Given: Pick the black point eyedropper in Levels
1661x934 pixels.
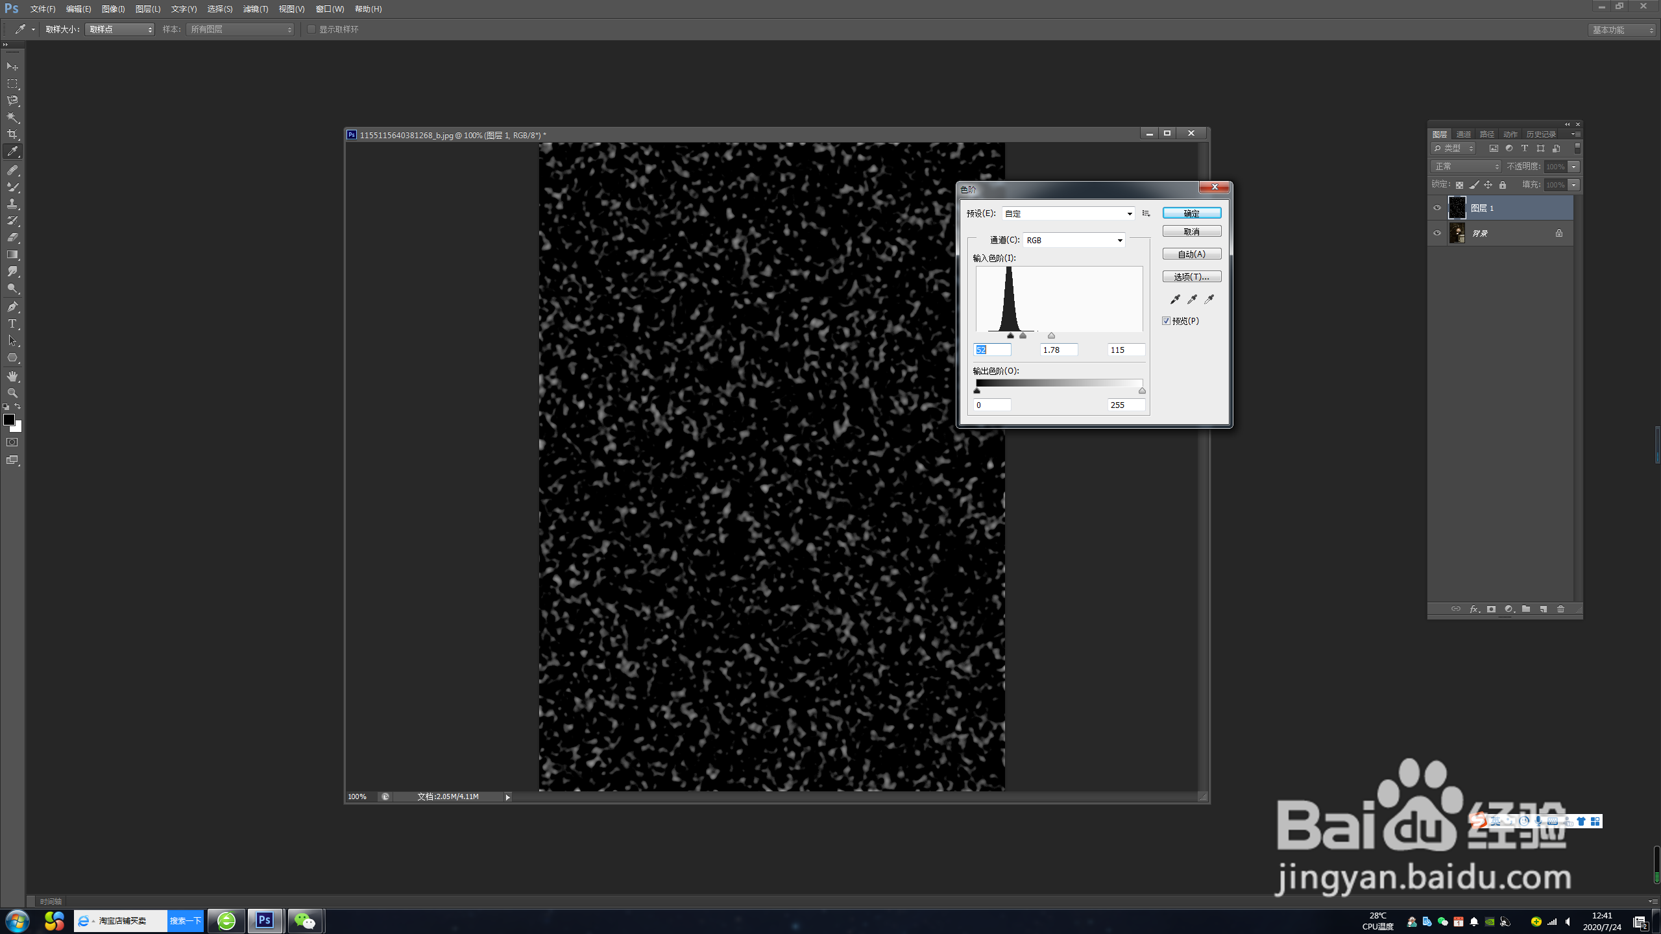Looking at the screenshot, I should point(1175,299).
